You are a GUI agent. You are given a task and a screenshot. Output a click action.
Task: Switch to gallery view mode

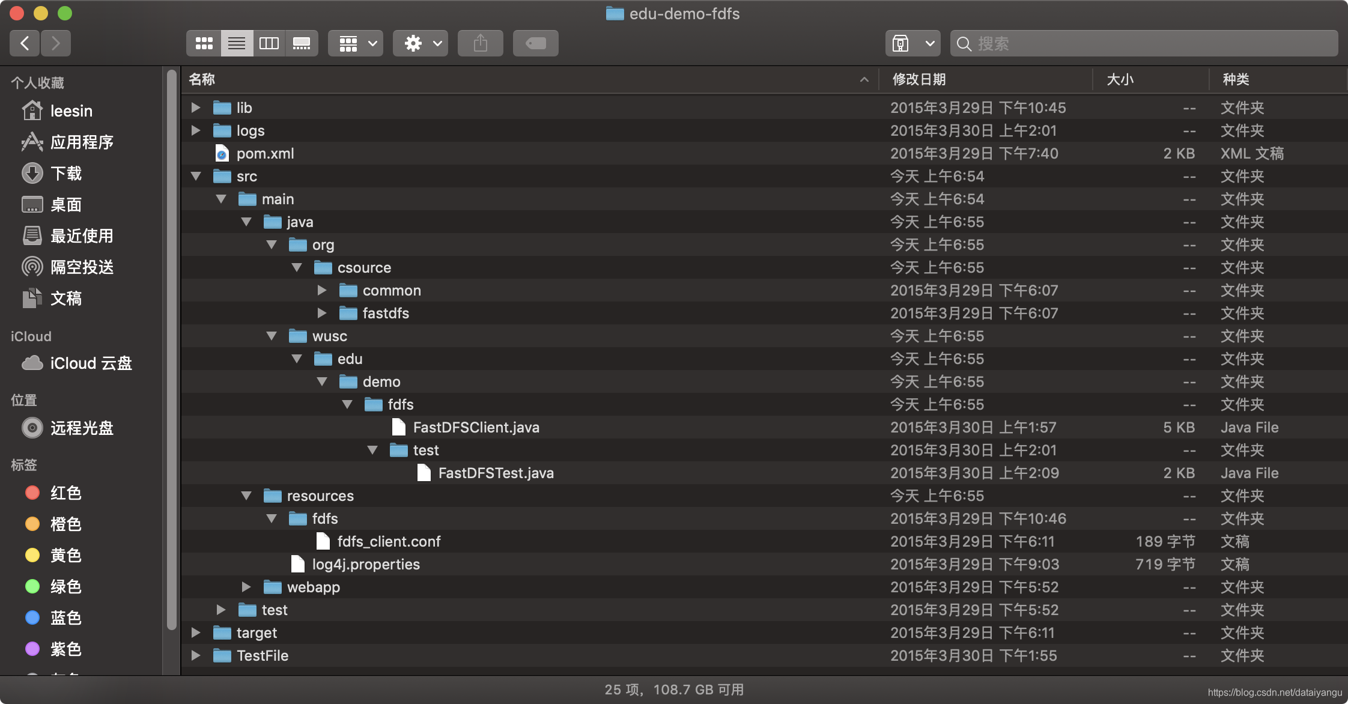[302, 43]
